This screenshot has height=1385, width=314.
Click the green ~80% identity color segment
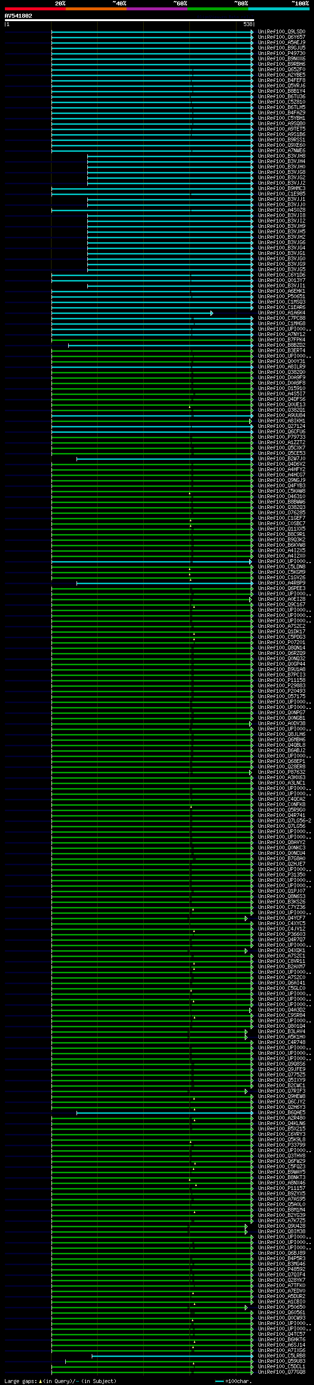(218, 9)
